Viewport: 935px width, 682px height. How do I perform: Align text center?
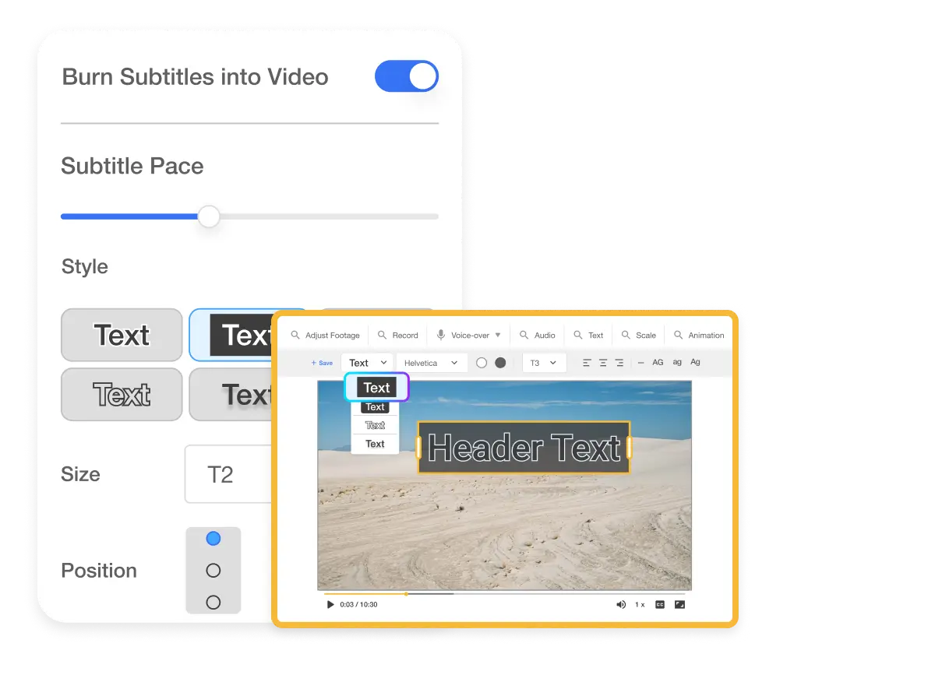603,363
